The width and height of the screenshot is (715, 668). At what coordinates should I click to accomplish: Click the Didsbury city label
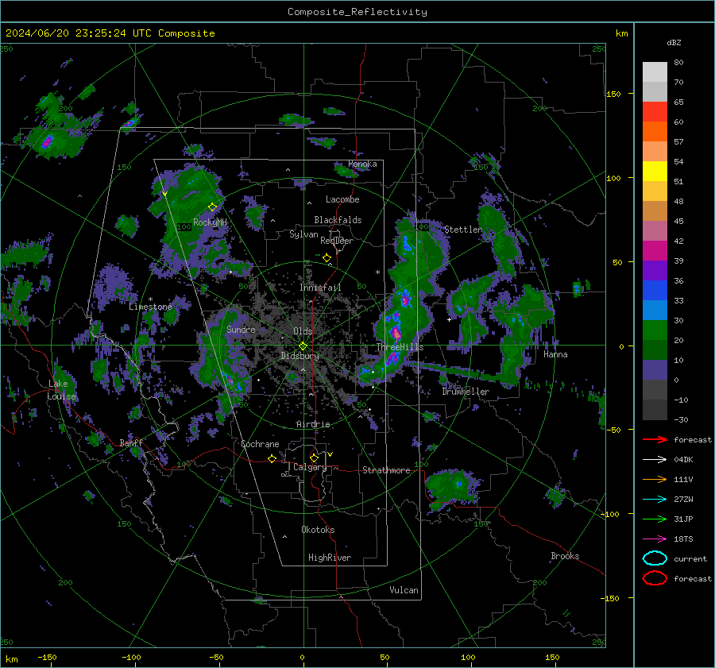click(x=300, y=356)
